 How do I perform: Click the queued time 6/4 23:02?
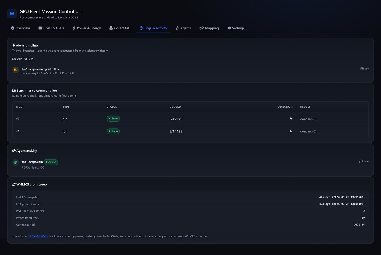pos(176,119)
